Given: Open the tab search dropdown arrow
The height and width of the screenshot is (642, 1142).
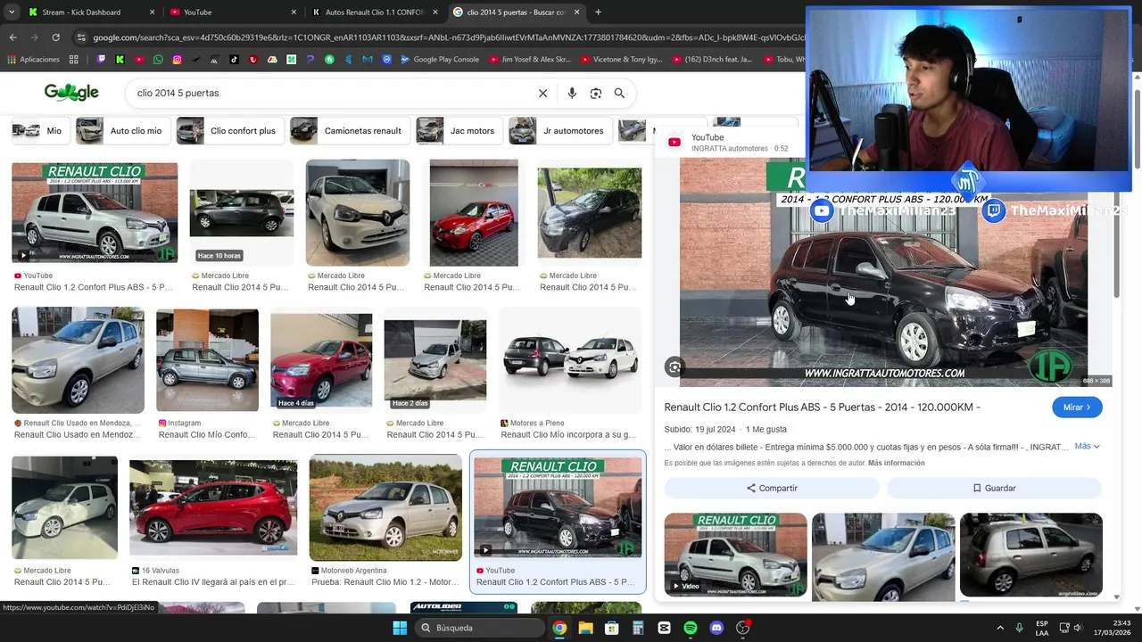Looking at the screenshot, I should coord(11,12).
